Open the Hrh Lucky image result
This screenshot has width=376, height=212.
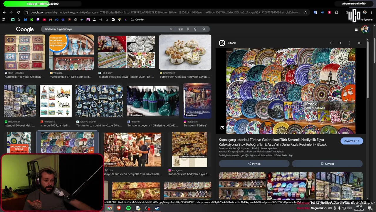126,52
